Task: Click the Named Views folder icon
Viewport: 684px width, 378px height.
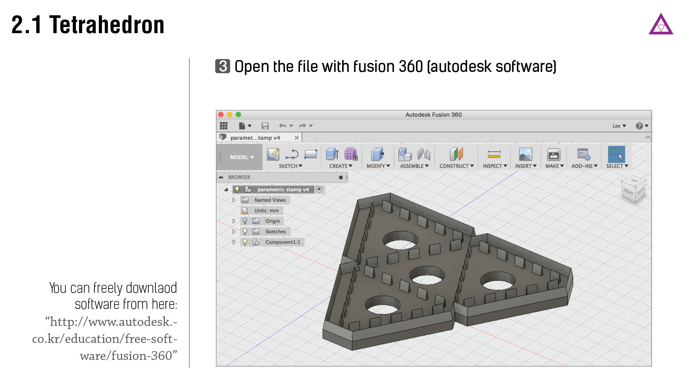Action: pyautogui.click(x=245, y=200)
